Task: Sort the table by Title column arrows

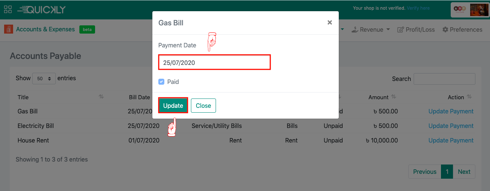Action: pos(101,97)
